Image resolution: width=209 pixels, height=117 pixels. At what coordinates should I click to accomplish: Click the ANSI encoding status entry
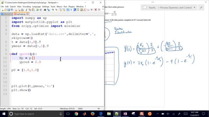[x=80, y=109]
